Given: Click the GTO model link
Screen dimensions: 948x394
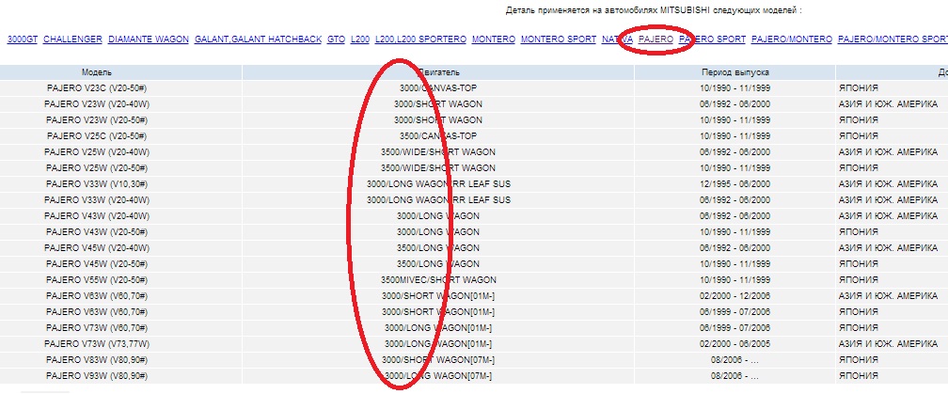Looking at the screenshot, I should pyautogui.click(x=336, y=39).
